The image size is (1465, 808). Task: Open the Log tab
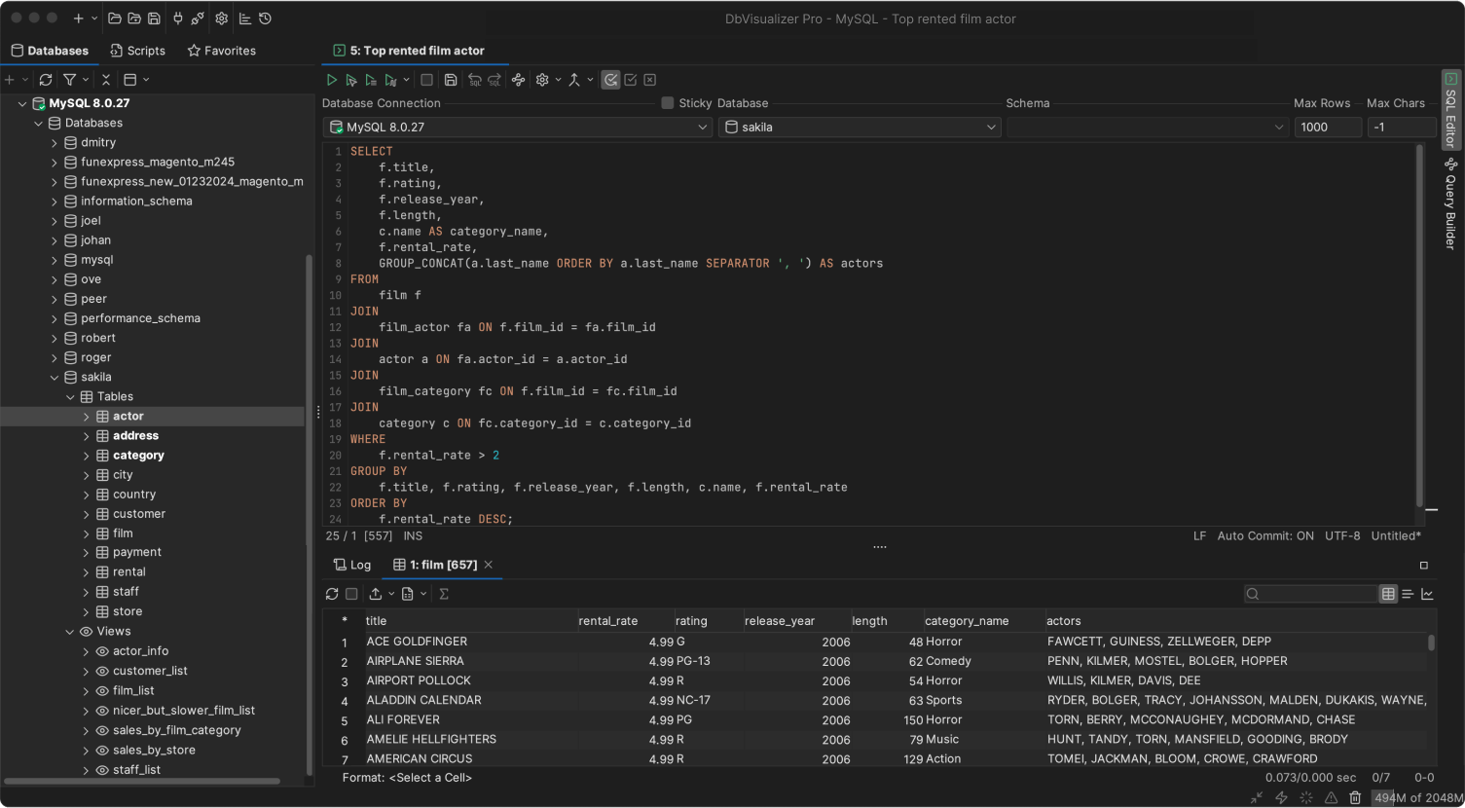[352, 565]
